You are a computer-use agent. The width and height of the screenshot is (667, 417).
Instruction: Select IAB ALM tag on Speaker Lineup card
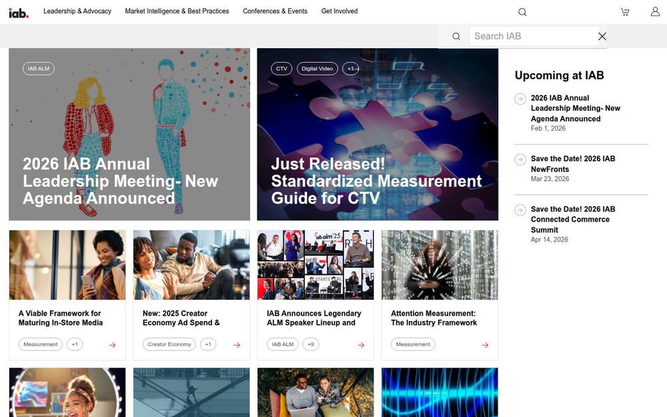click(283, 344)
